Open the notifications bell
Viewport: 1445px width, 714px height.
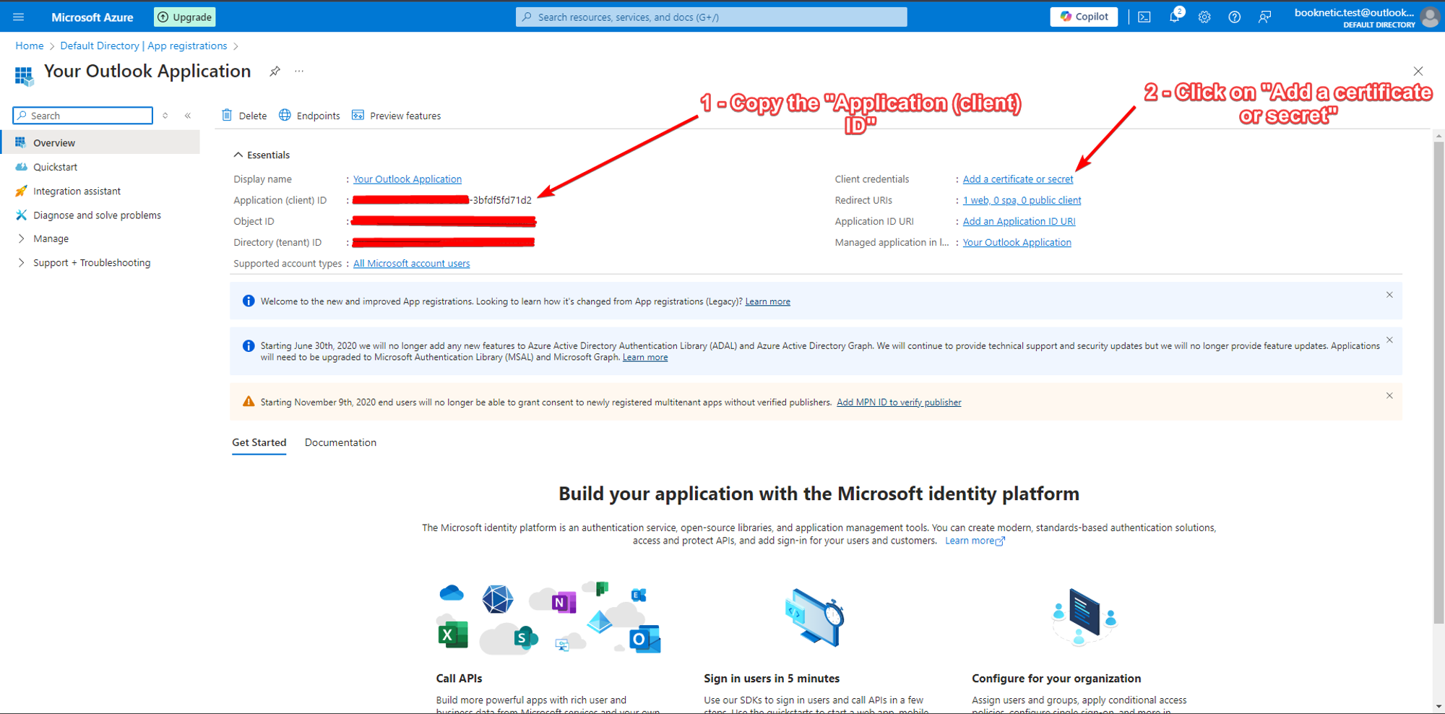(1175, 17)
